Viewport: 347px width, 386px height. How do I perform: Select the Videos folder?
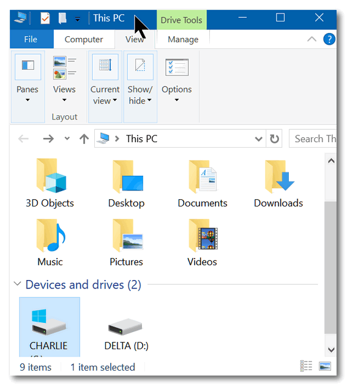point(203,242)
